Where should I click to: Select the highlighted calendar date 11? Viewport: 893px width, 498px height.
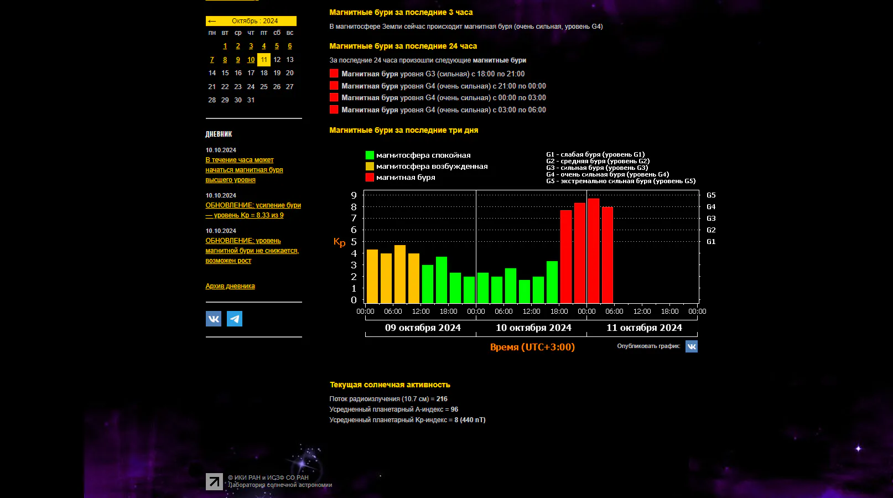(264, 60)
